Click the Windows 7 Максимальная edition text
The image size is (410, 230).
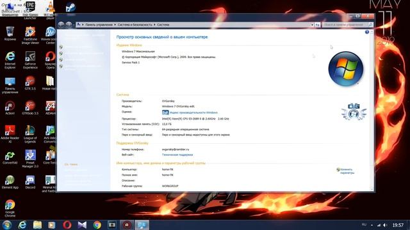[x=138, y=51]
